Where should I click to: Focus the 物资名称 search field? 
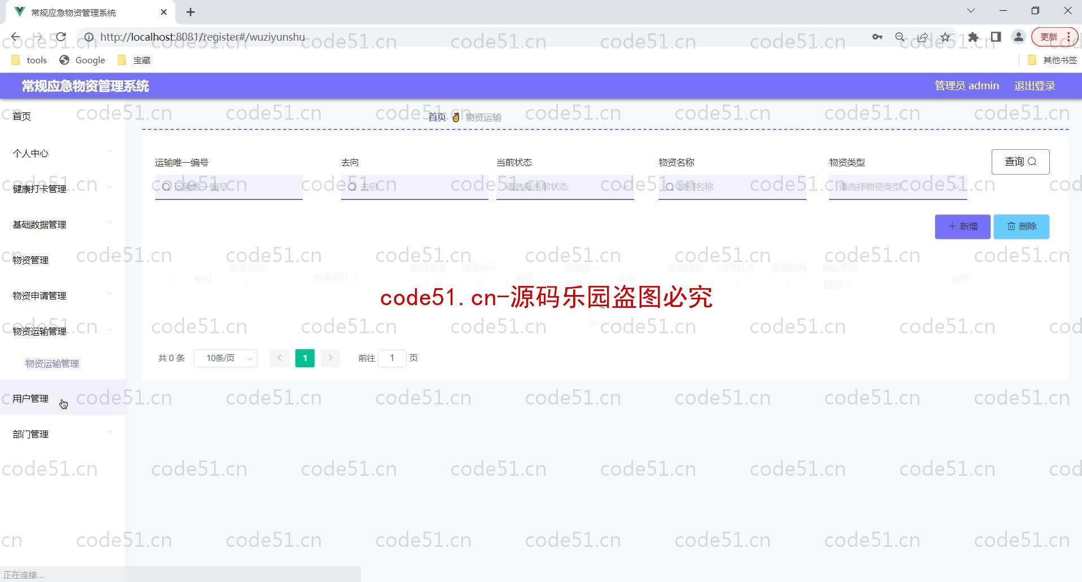732,186
